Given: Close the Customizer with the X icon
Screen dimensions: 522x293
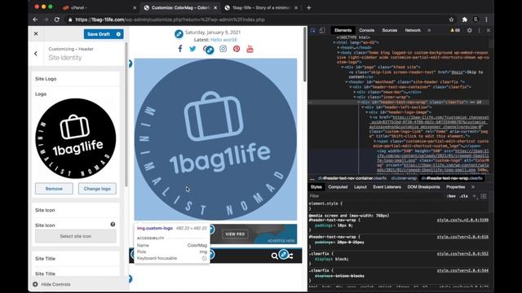Looking at the screenshot, I should (36, 34).
